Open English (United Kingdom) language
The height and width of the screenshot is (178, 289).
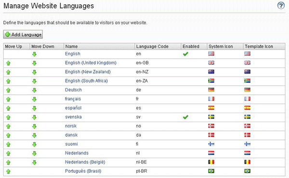tap(91, 63)
